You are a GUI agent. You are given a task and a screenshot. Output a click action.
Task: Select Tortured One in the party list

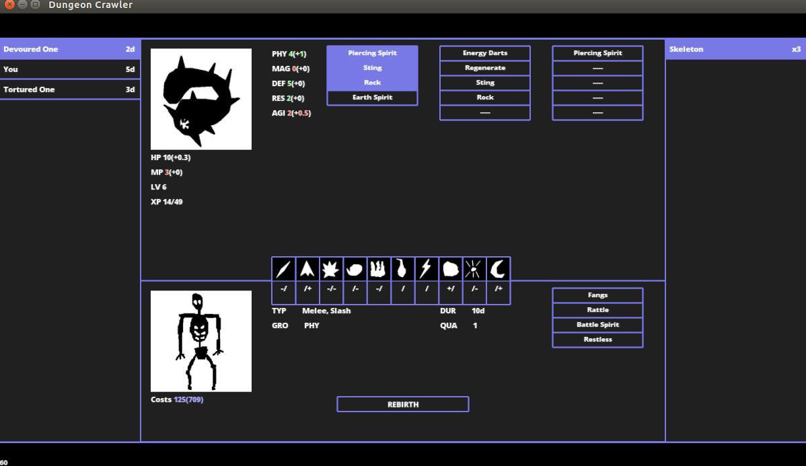click(70, 89)
